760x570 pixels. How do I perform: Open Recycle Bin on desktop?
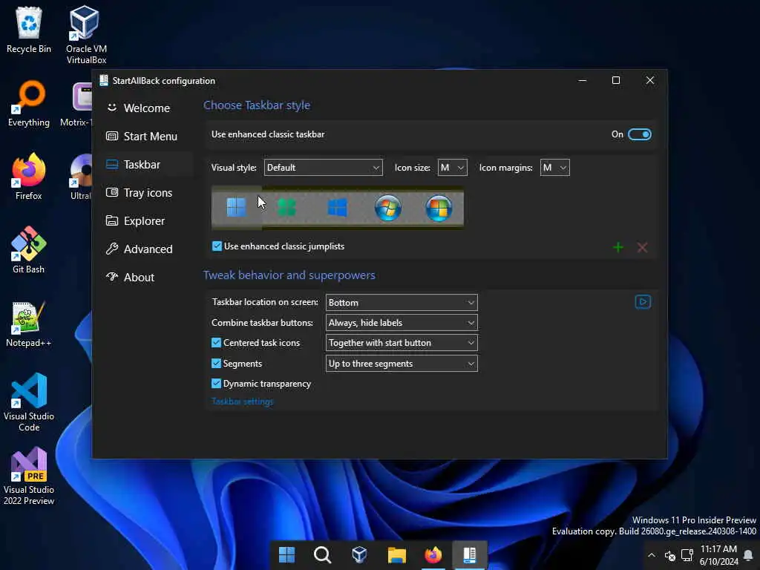(x=29, y=30)
